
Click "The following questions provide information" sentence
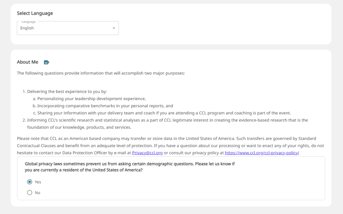click(x=101, y=73)
